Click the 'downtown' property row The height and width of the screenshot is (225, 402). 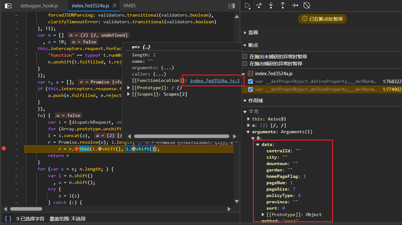click(282, 163)
